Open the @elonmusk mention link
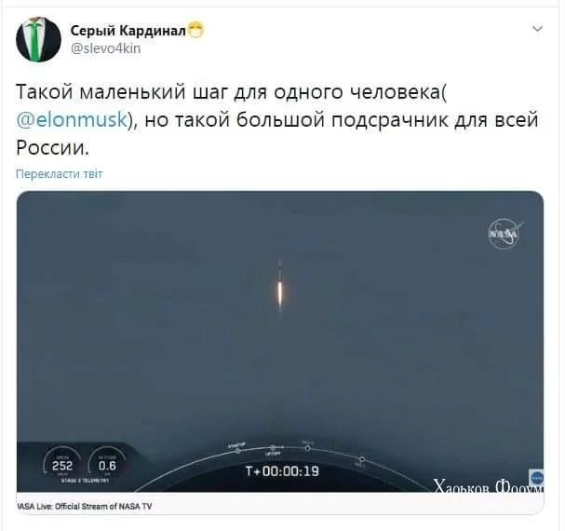 (x=72, y=120)
